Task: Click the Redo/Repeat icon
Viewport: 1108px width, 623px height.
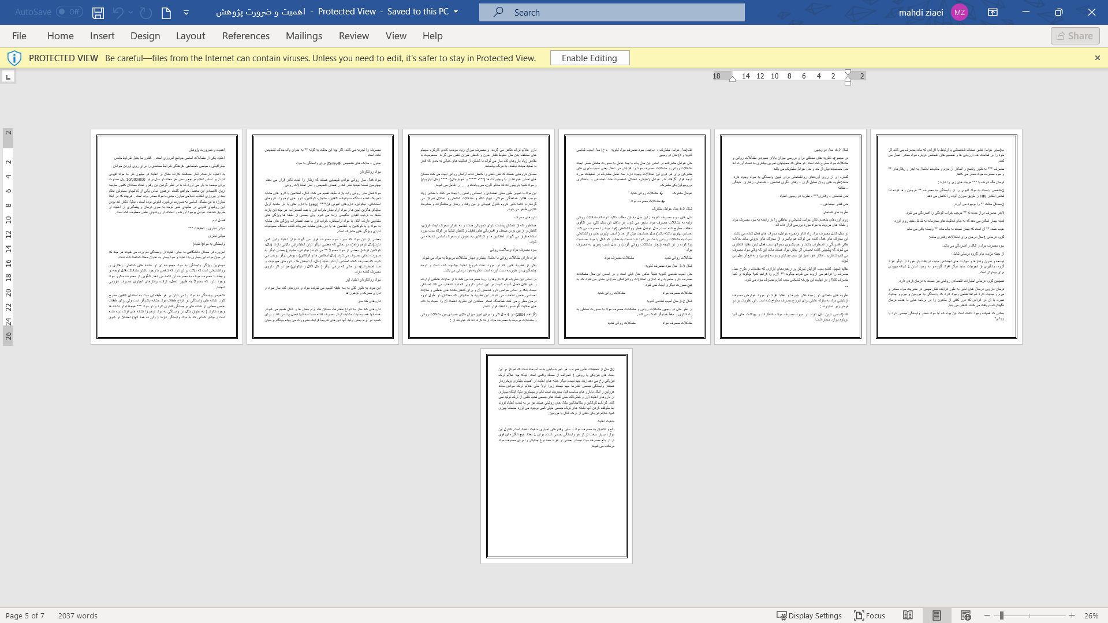Action: point(146,12)
